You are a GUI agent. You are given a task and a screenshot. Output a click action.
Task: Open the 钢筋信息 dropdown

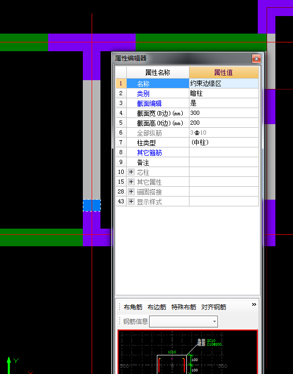coord(214,322)
